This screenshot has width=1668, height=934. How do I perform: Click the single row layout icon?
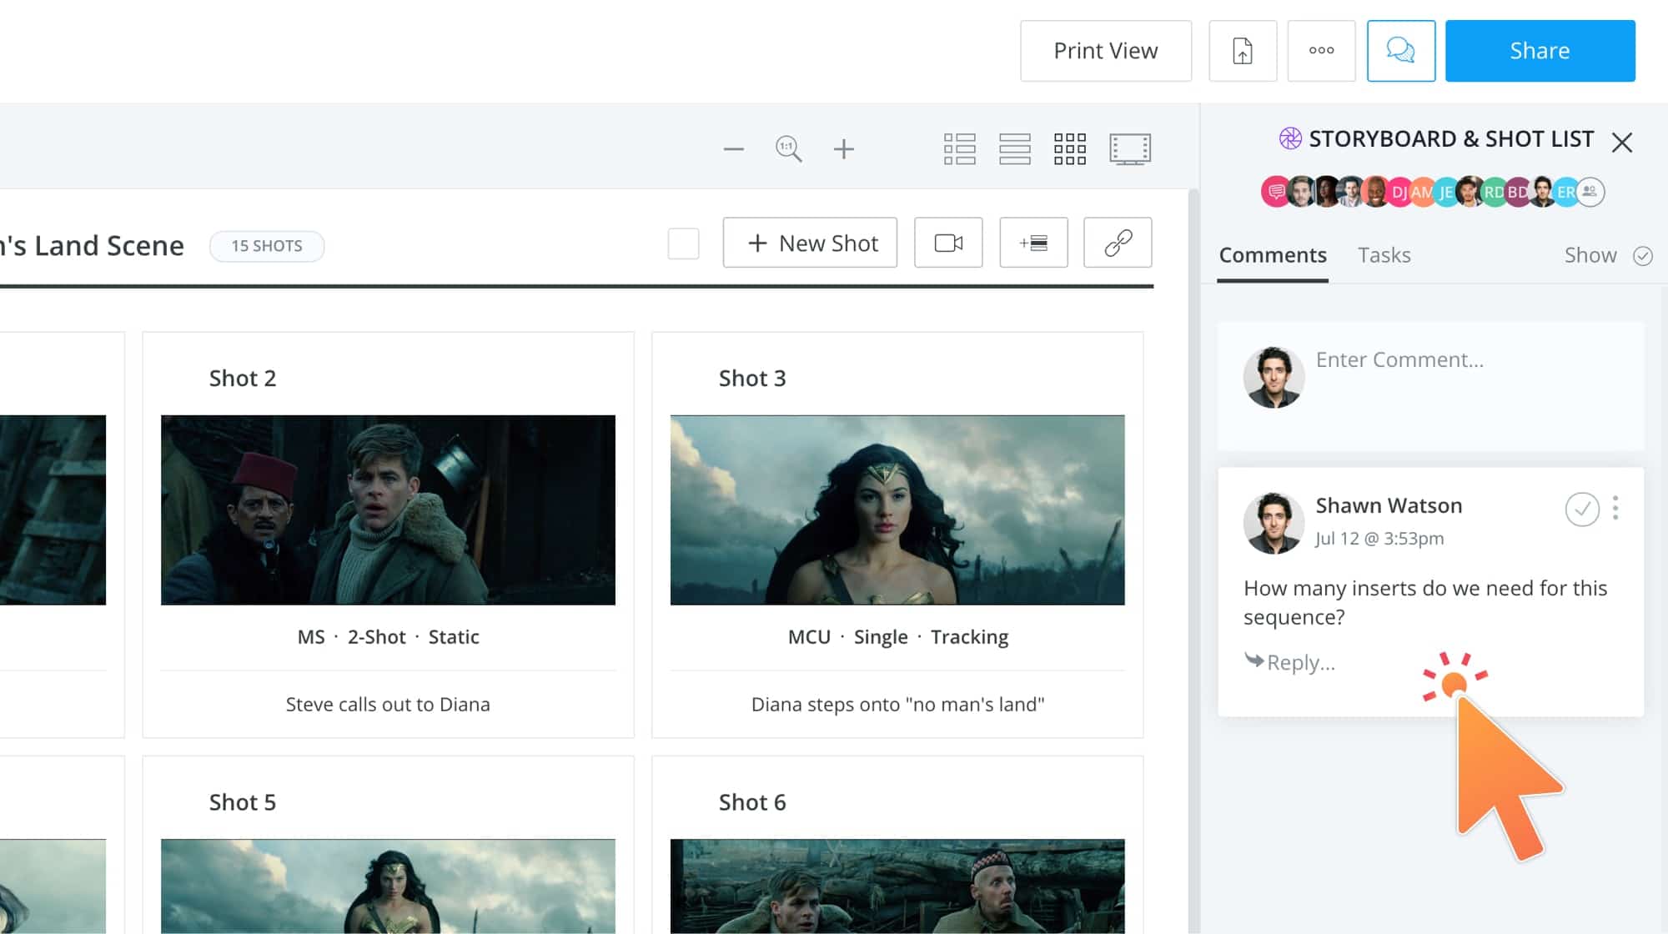click(1014, 148)
